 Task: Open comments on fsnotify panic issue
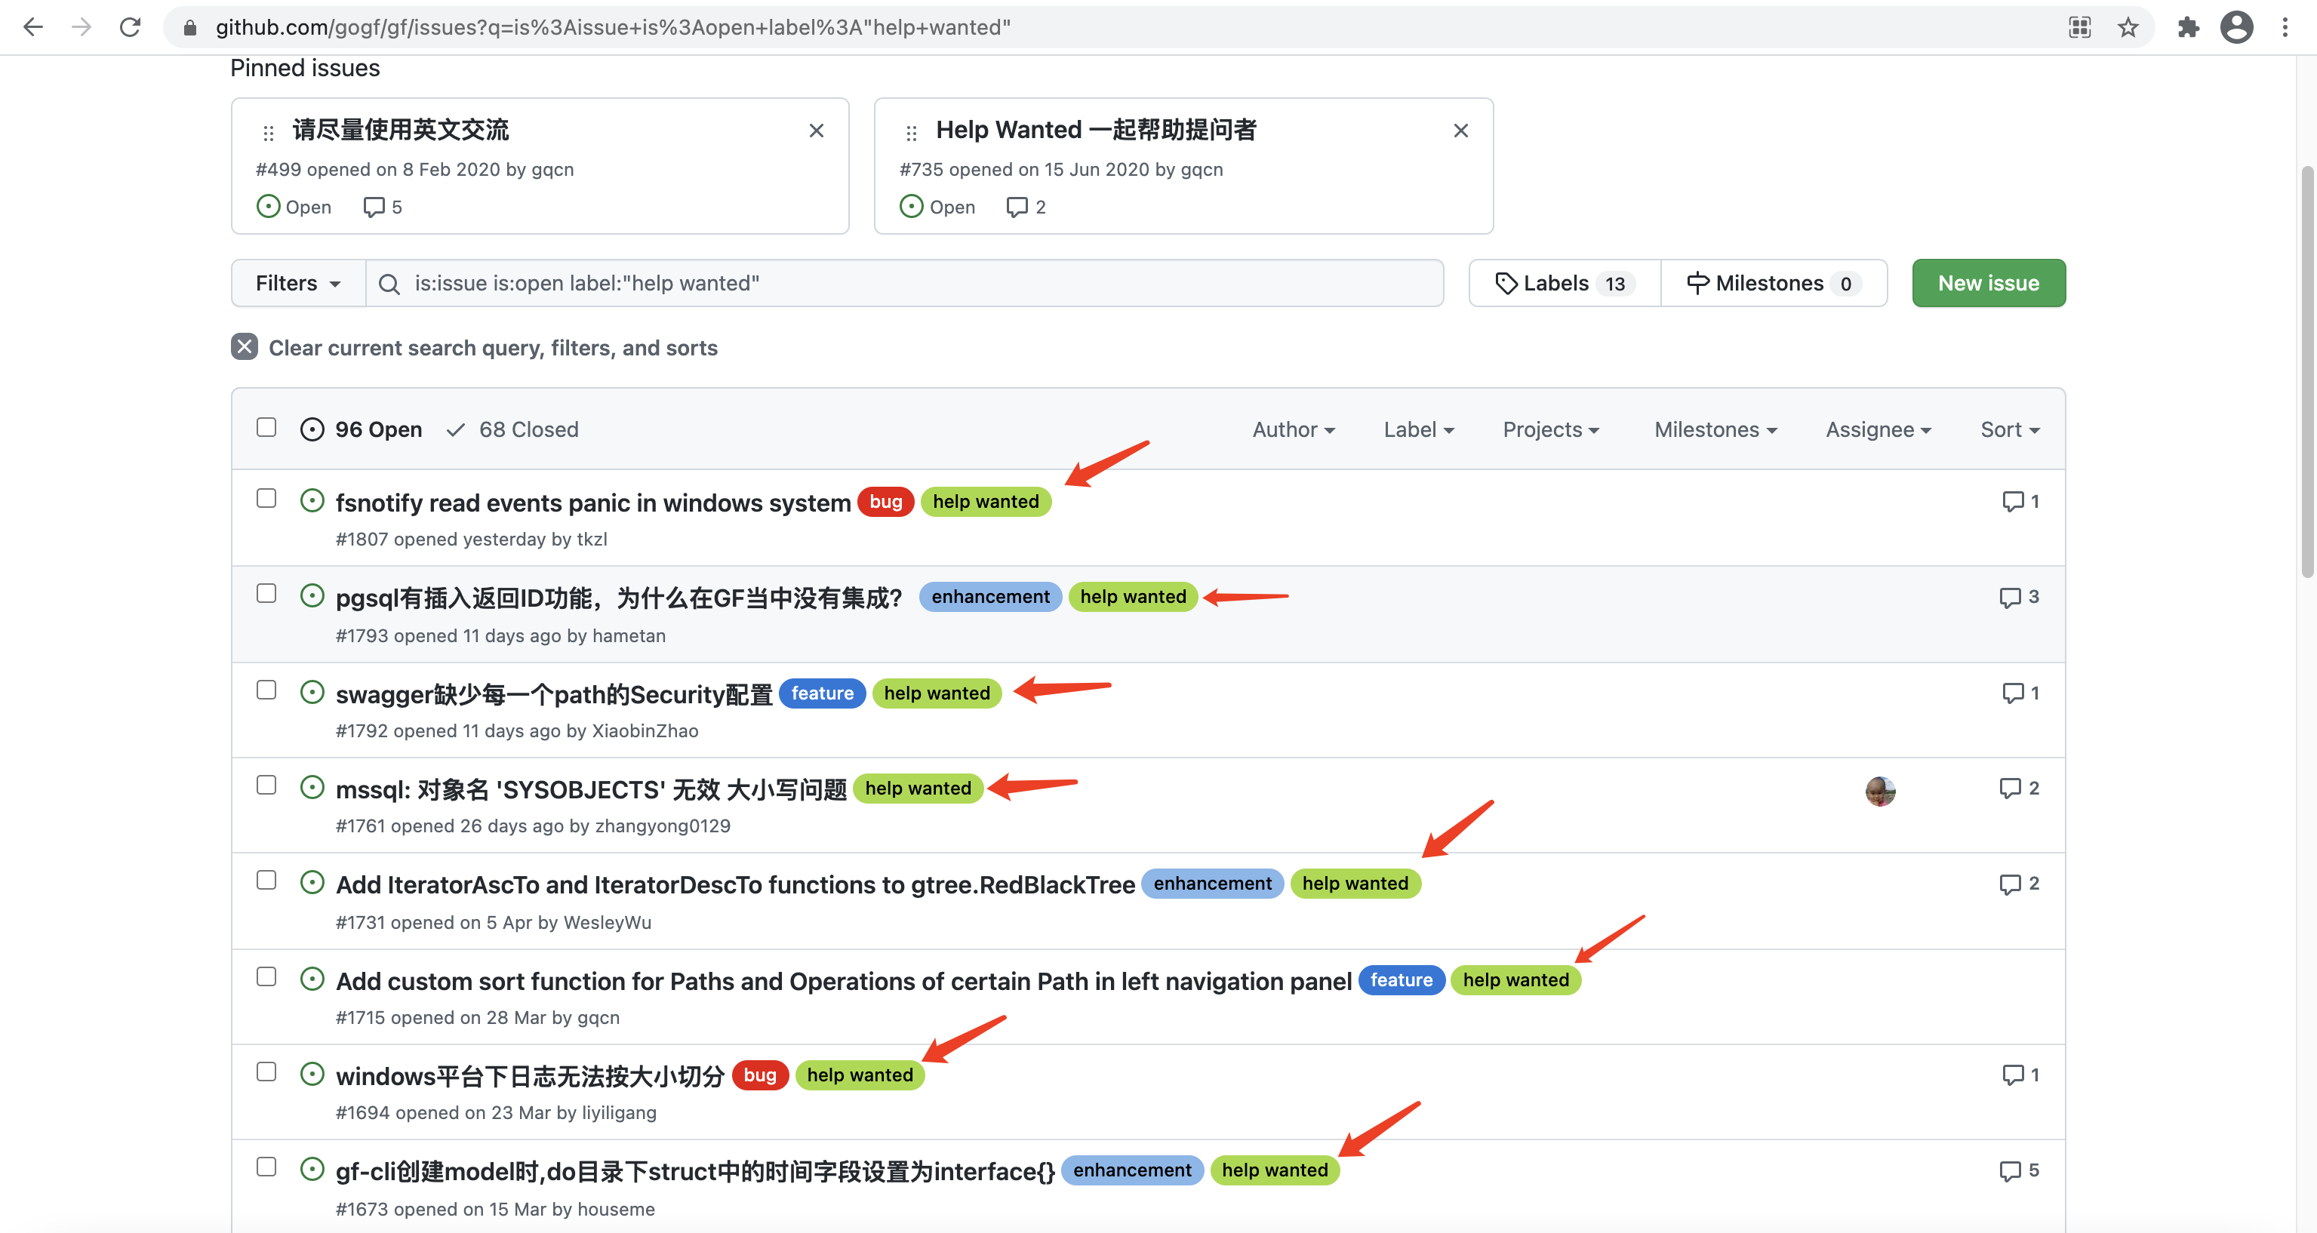[2020, 501]
